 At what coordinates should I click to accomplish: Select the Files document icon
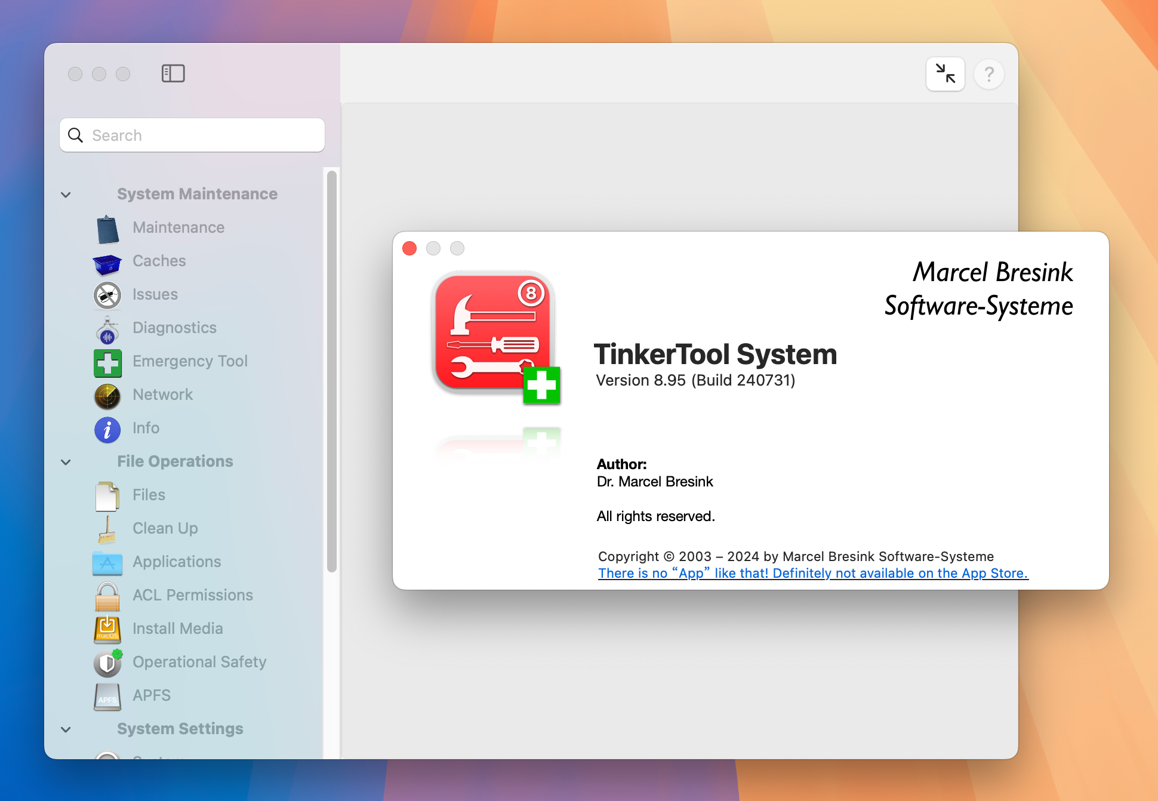tap(107, 496)
